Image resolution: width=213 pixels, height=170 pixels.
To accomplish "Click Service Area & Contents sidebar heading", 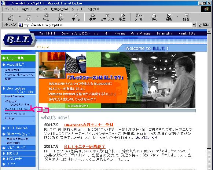I will 18,90.
